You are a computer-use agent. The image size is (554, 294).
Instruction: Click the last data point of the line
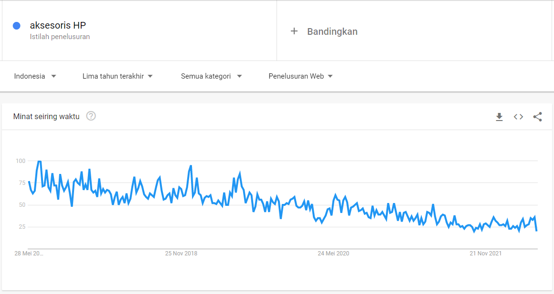point(537,231)
